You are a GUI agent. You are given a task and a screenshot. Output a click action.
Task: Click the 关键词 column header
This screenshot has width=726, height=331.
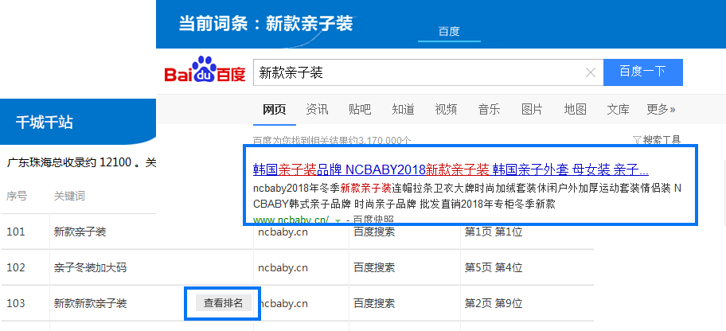pos(69,197)
